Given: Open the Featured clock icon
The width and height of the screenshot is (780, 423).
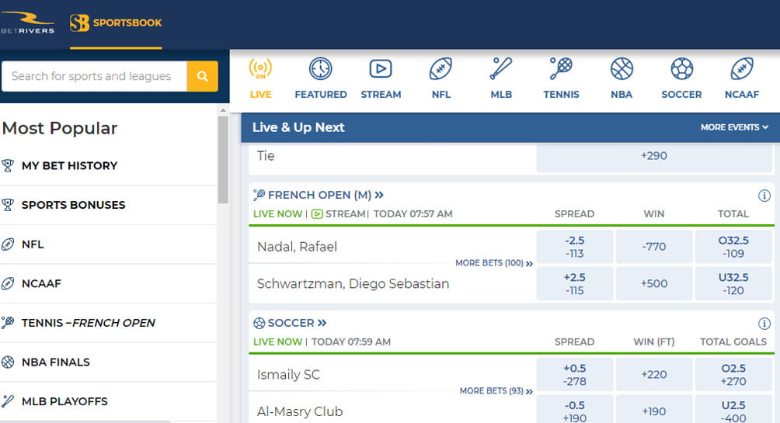Looking at the screenshot, I should (x=320, y=68).
